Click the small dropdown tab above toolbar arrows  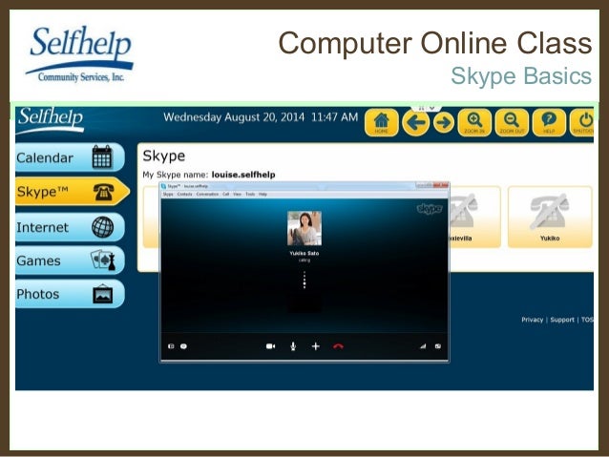click(427, 108)
